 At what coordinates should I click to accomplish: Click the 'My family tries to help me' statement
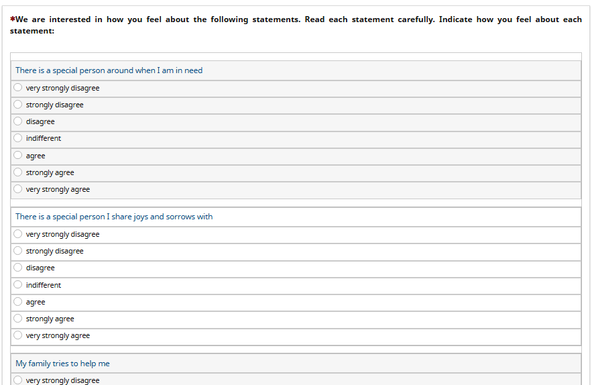[x=62, y=364]
